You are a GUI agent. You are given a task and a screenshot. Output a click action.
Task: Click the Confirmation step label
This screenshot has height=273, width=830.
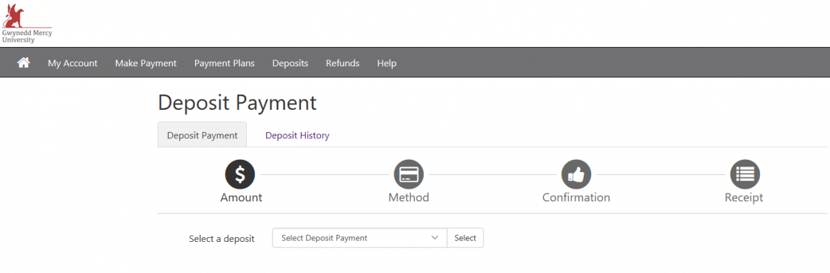click(x=576, y=198)
